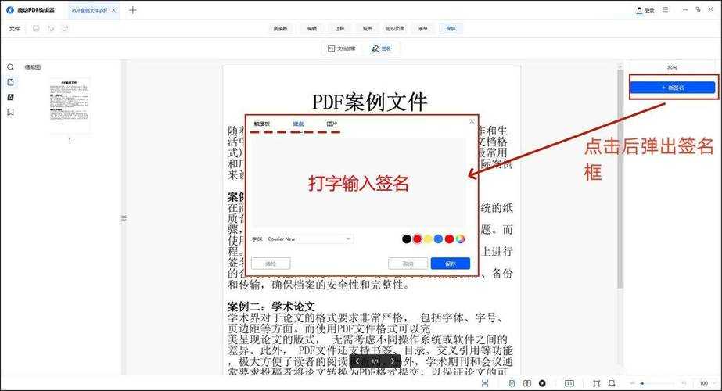Screen dimensions: 722x391
Task: Open the View menu tab
Action: pyautogui.click(x=367, y=29)
